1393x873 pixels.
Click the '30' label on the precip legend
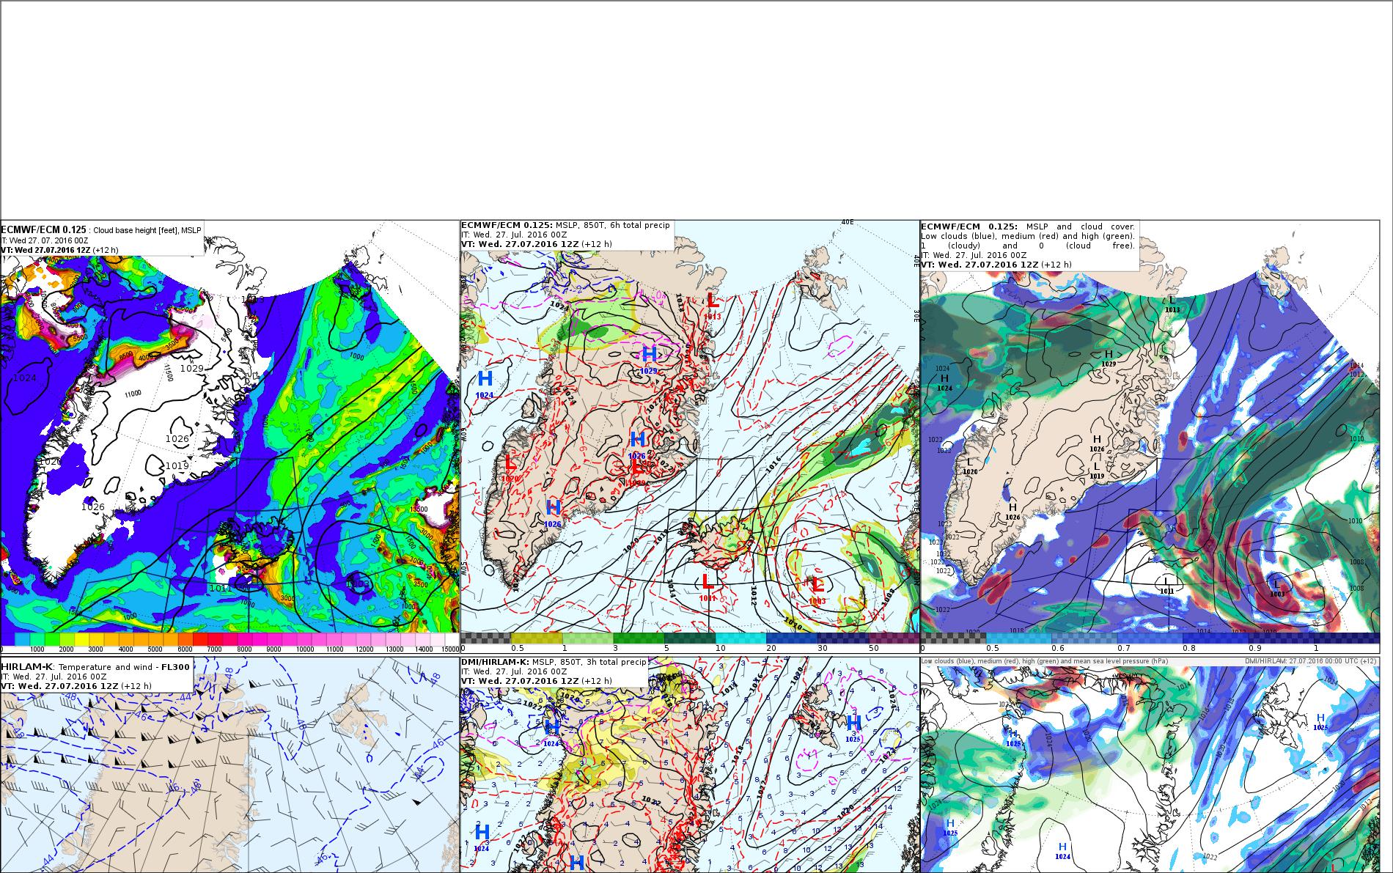(x=822, y=649)
